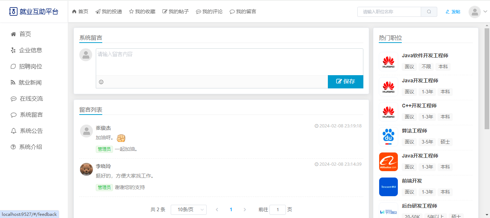Open the C++开发工程师 job title
Screen dimensions: 490x218
(419, 106)
